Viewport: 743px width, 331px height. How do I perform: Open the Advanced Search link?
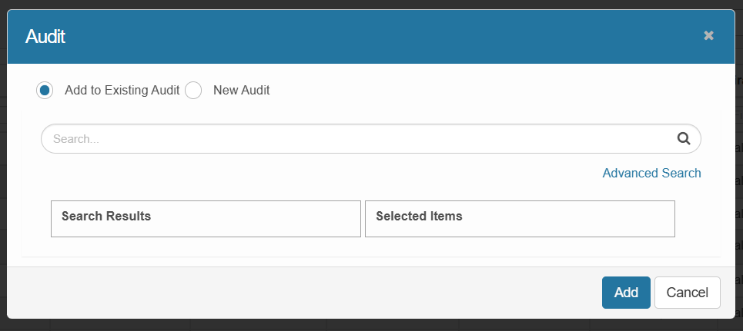coord(651,173)
